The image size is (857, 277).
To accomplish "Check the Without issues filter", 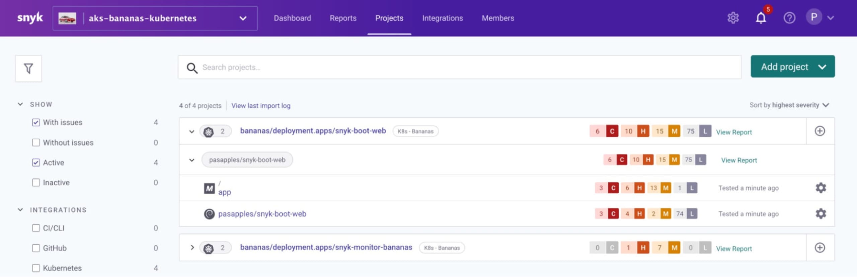I will [36, 143].
